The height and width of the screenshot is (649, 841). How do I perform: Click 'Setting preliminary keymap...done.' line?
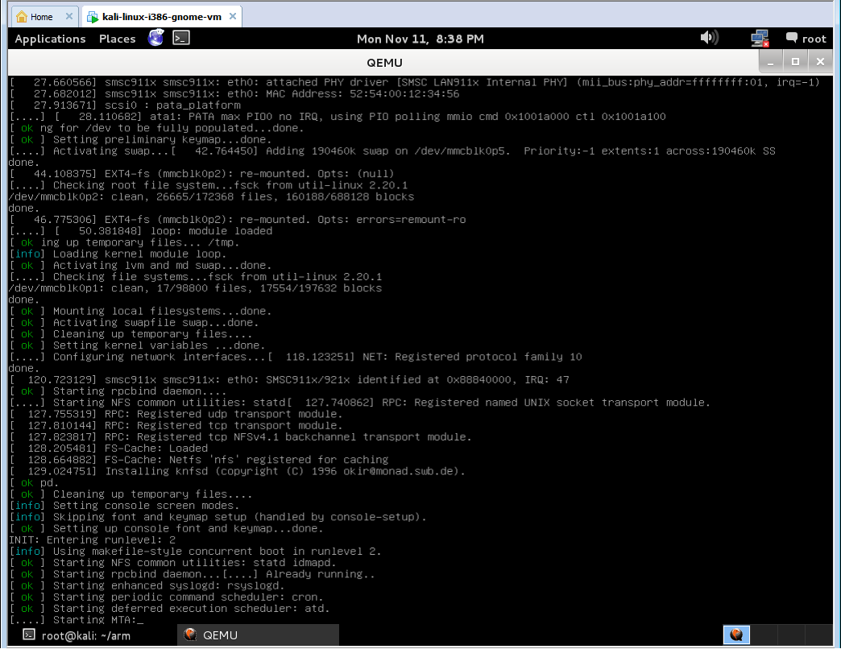click(x=140, y=139)
